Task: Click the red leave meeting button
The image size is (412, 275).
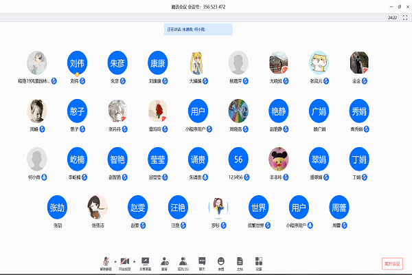Action: tap(392, 263)
